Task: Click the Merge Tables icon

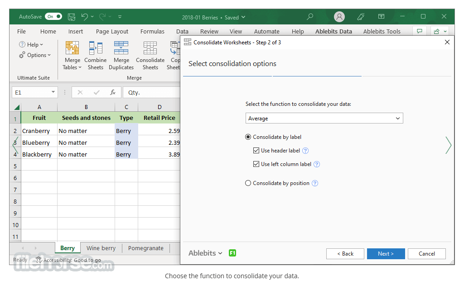Action: [x=72, y=47]
